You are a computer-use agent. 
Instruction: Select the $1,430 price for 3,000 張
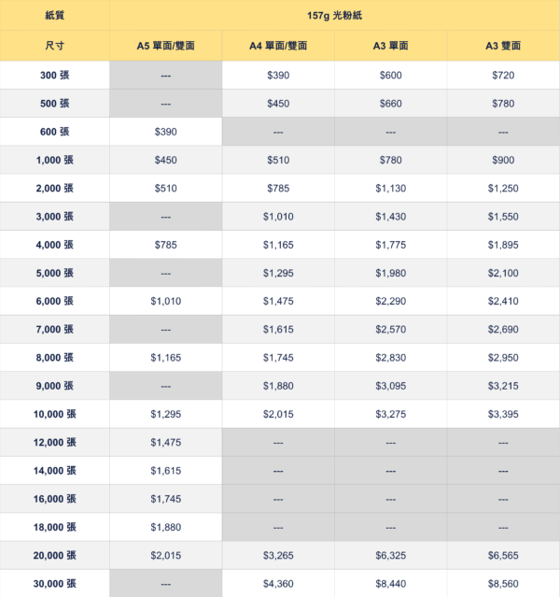pyautogui.click(x=391, y=216)
